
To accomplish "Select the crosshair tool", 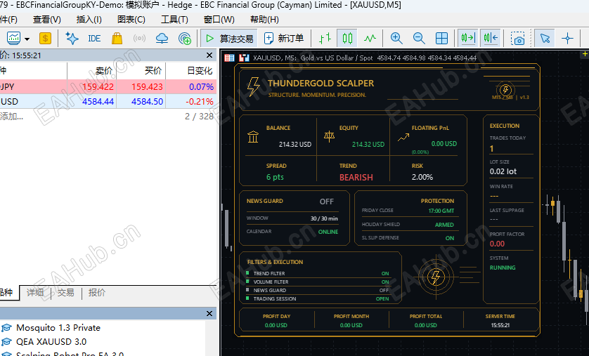I will [x=567, y=38].
